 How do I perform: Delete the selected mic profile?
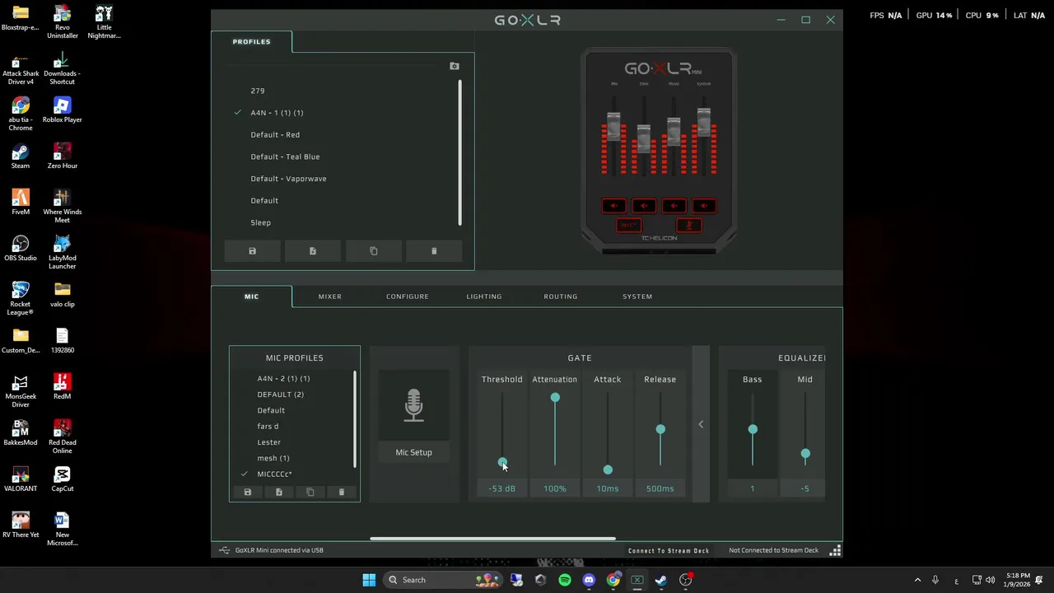[342, 493]
